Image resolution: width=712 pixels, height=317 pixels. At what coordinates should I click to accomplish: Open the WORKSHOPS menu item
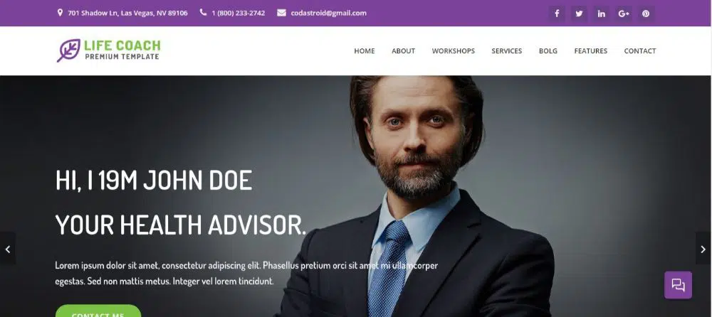click(453, 50)
